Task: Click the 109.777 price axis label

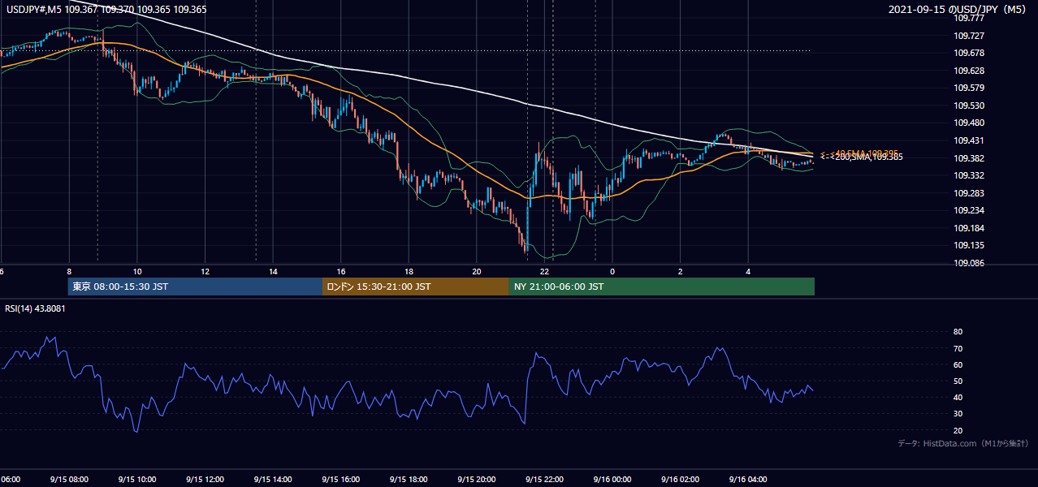Action: (x=969, y=18)
